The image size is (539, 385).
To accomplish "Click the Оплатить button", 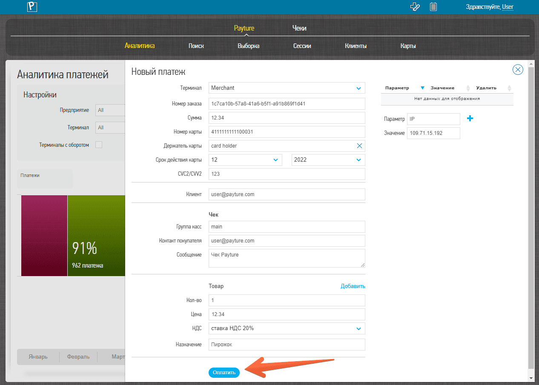I will pyautogui.click(x=224, y=372).
